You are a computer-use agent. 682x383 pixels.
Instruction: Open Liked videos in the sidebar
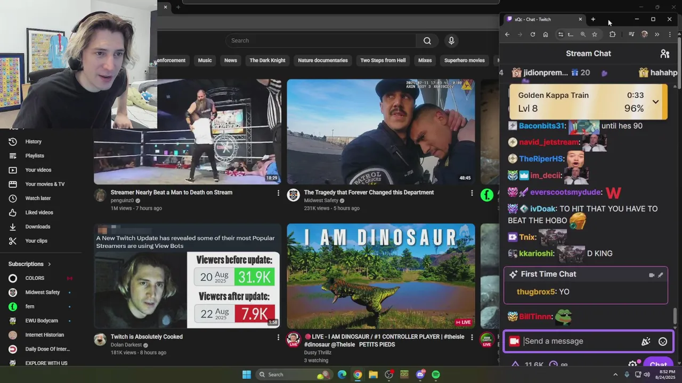pyautogui.click(x=39, y=212)
